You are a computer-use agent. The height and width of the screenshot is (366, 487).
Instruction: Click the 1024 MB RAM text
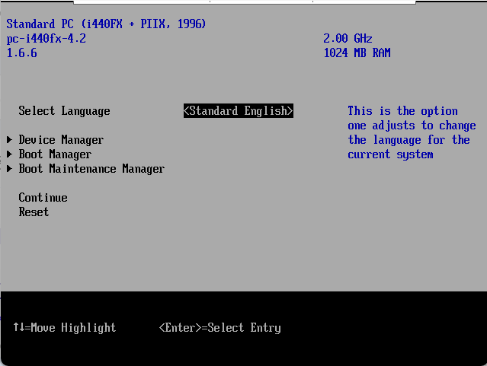point(357,53)
